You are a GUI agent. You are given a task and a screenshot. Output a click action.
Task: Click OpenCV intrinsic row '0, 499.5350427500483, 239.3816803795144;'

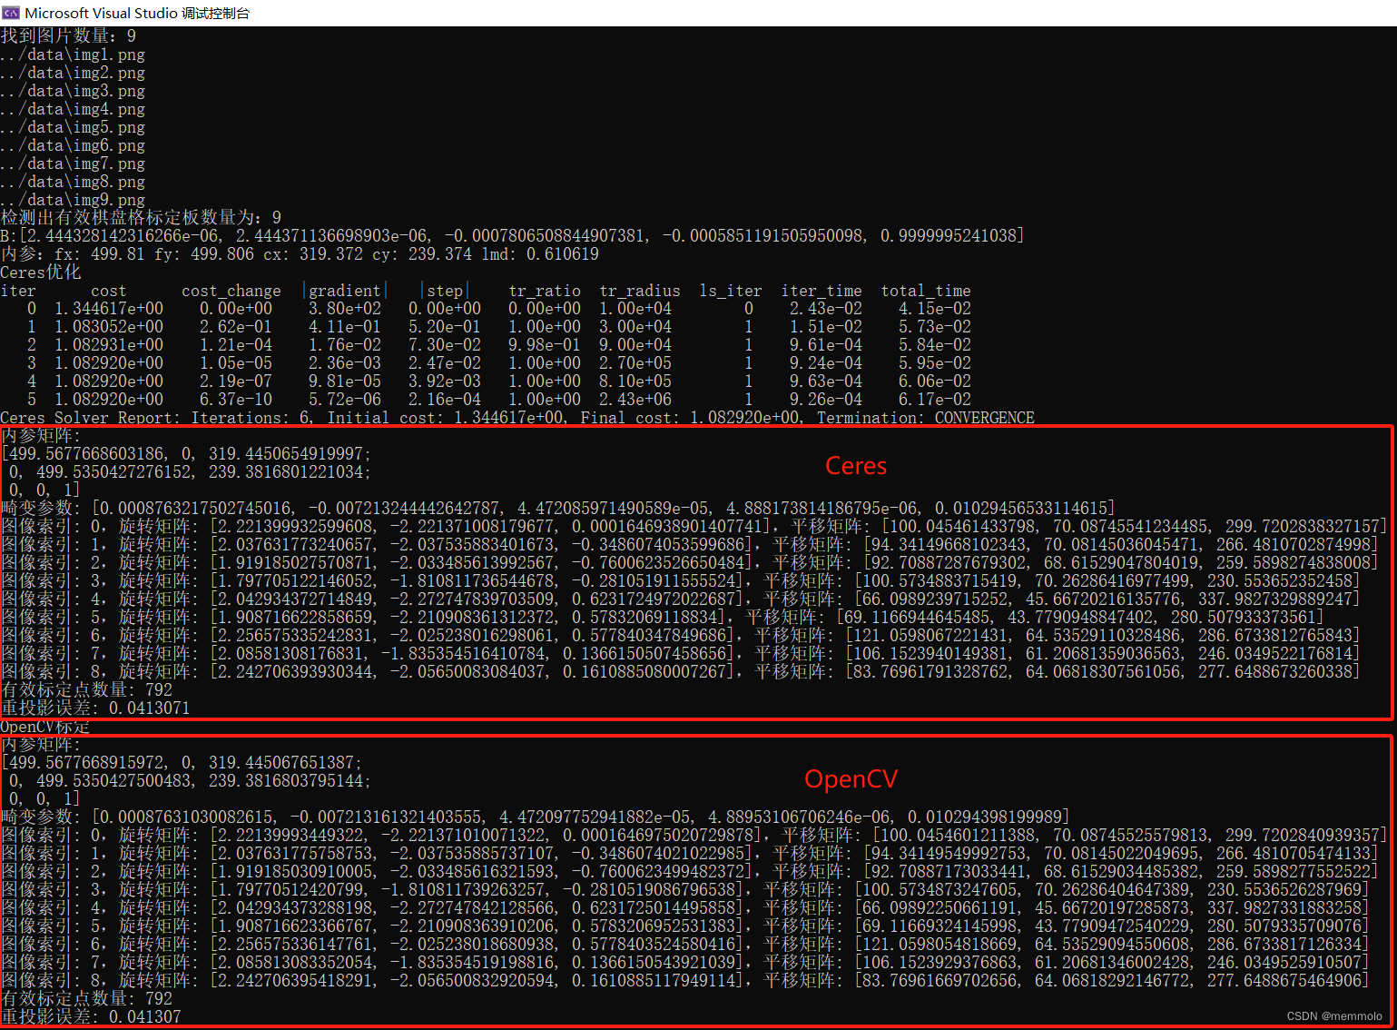pos(190,780)
